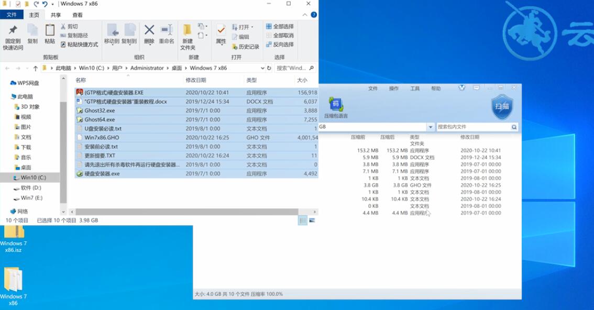Open the address bar history dropdown
The image size is (594, 310).
pos(262,68)
